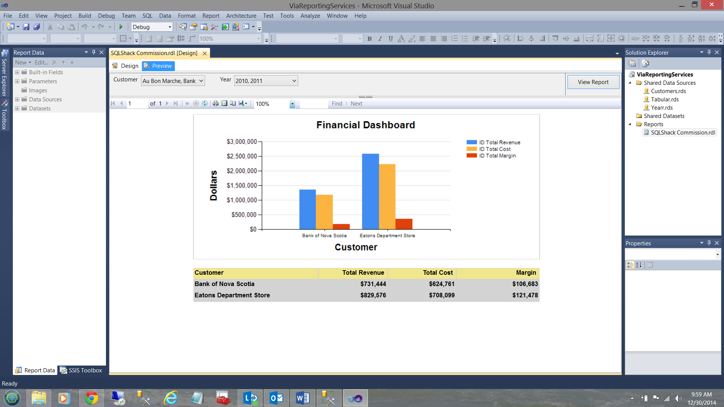Click the Print report icon

(x=215, y=103)
